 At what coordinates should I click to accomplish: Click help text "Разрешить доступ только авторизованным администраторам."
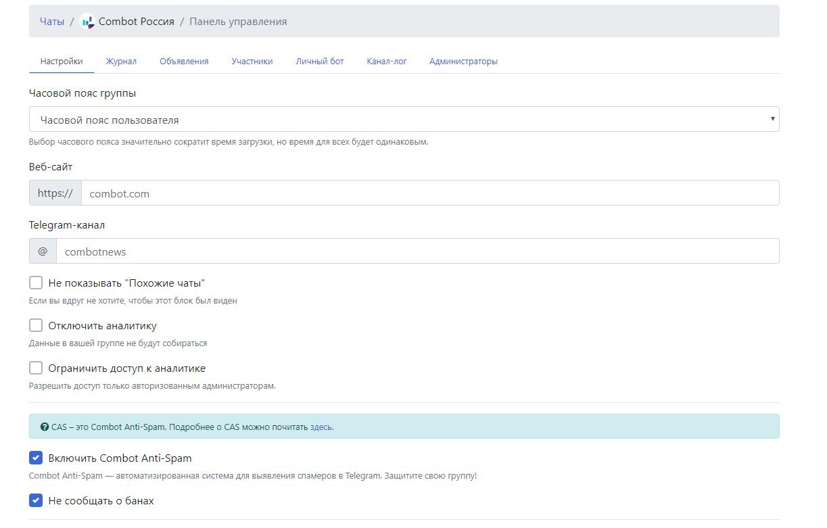point(152,386)
